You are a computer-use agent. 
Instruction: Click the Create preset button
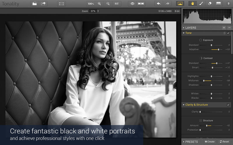209,142
